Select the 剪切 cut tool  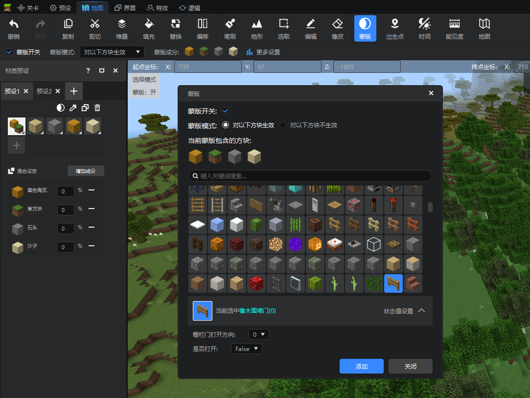(95, 28)
